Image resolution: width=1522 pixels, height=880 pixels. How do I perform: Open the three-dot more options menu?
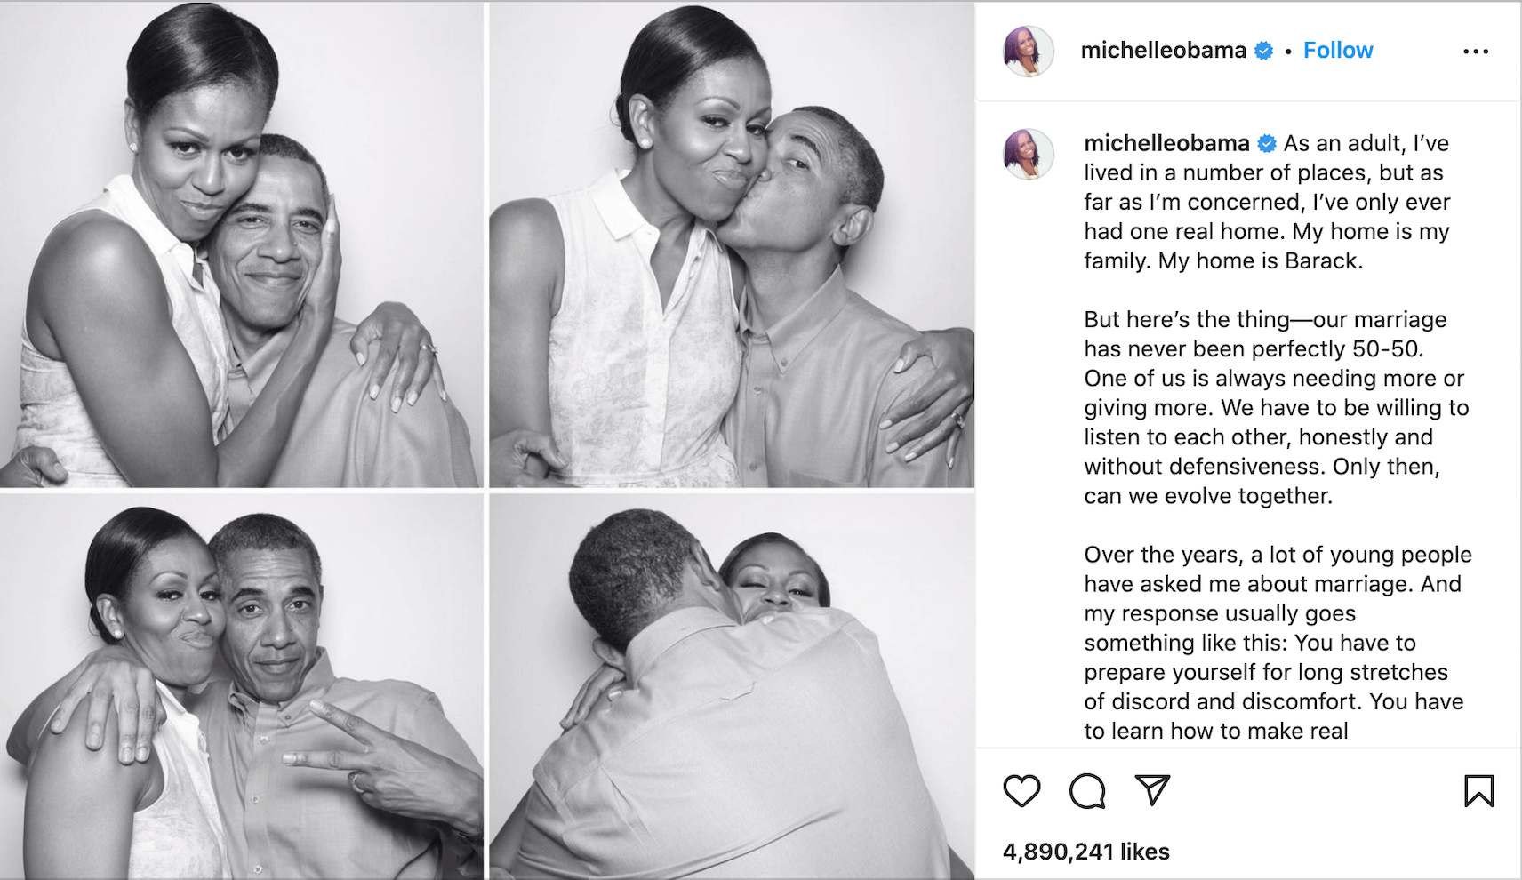[1475, 52]
